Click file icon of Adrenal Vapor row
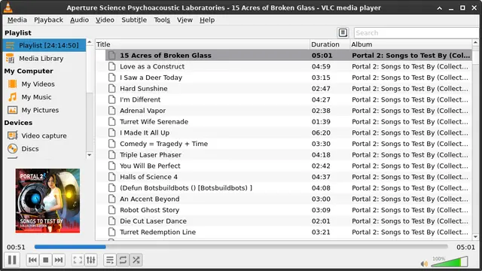 (112, 111)
